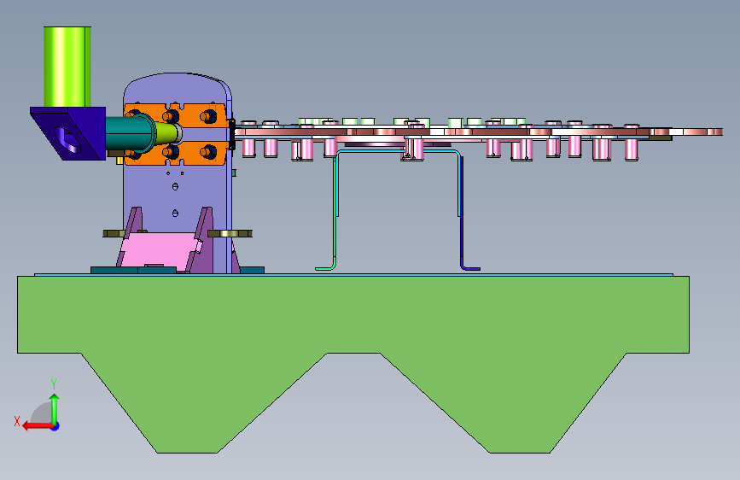Click the red X axis arrow of triad

click(x=38, y=426)
